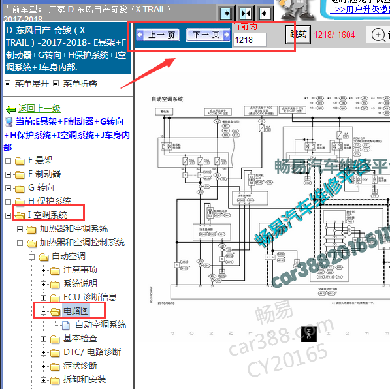The height and width of the screenshot is (389, 390).
Task: Click the open folder icon beside 电路图
Action: pos(56,312)
